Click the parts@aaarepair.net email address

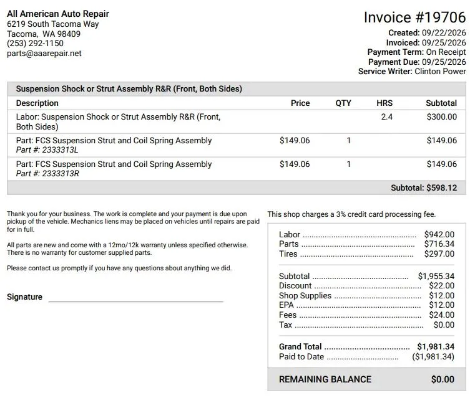click(x=44, y=53)
